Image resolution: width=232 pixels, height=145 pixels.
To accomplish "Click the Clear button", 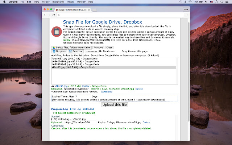I will pyautogui.click(x=109, y=47).
